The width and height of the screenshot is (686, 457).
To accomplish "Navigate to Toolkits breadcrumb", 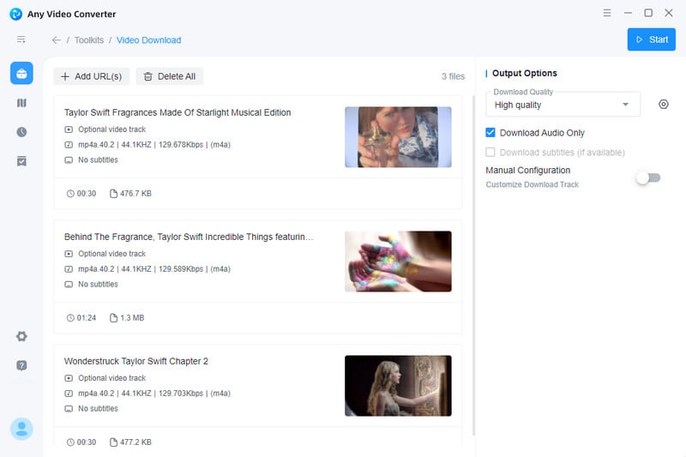I will [x=89, y=40].
